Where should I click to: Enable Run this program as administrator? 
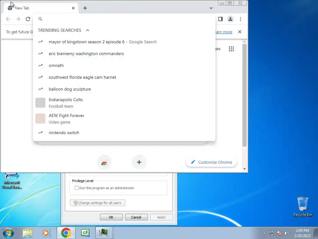coord(76,188)
